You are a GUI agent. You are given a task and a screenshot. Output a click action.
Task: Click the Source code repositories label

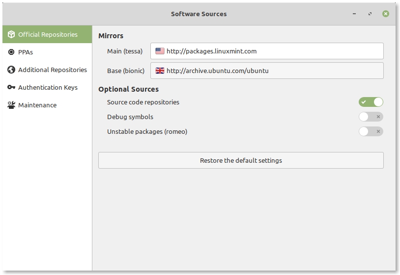coord(143,102)
